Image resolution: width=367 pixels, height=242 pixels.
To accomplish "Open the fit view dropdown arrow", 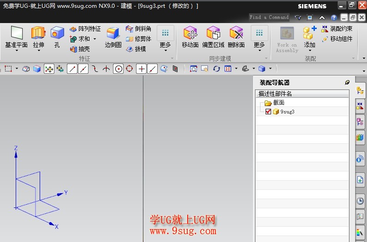I will coord(236,69).
